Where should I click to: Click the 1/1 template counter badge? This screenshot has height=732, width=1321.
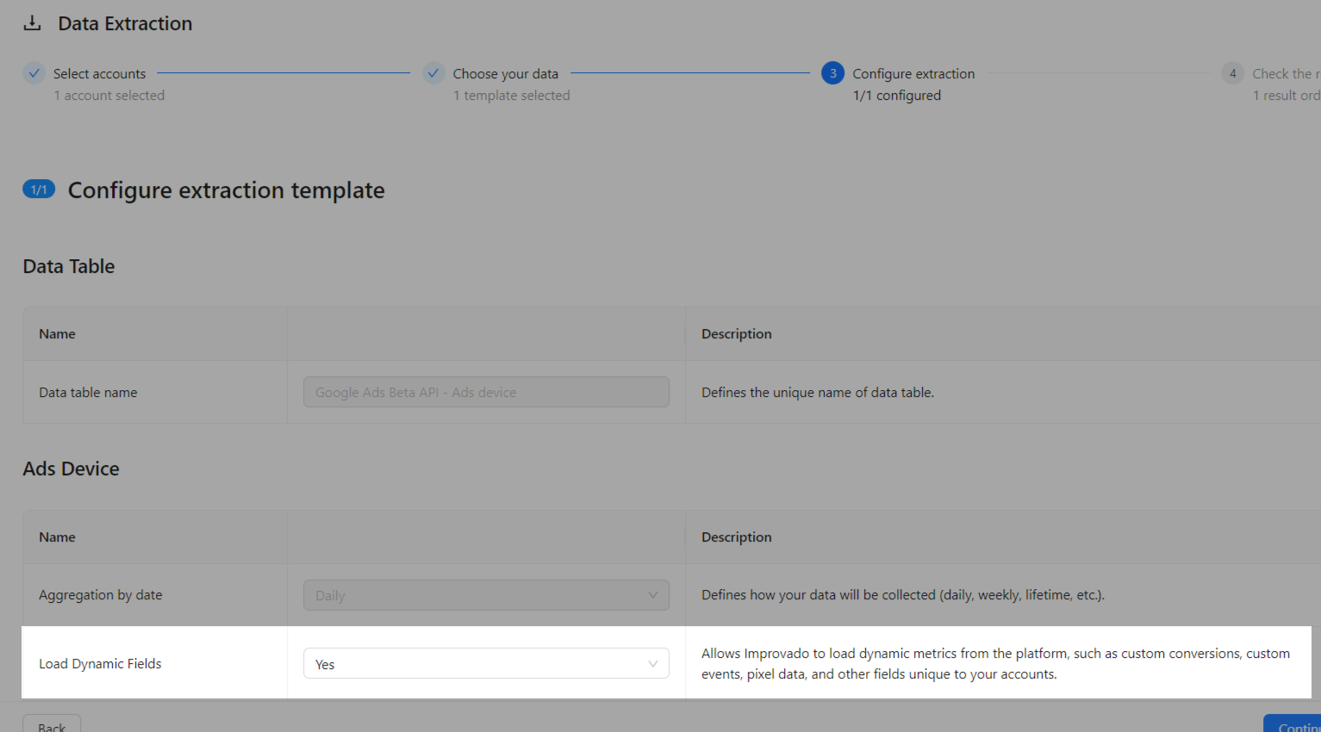[38, 189]
